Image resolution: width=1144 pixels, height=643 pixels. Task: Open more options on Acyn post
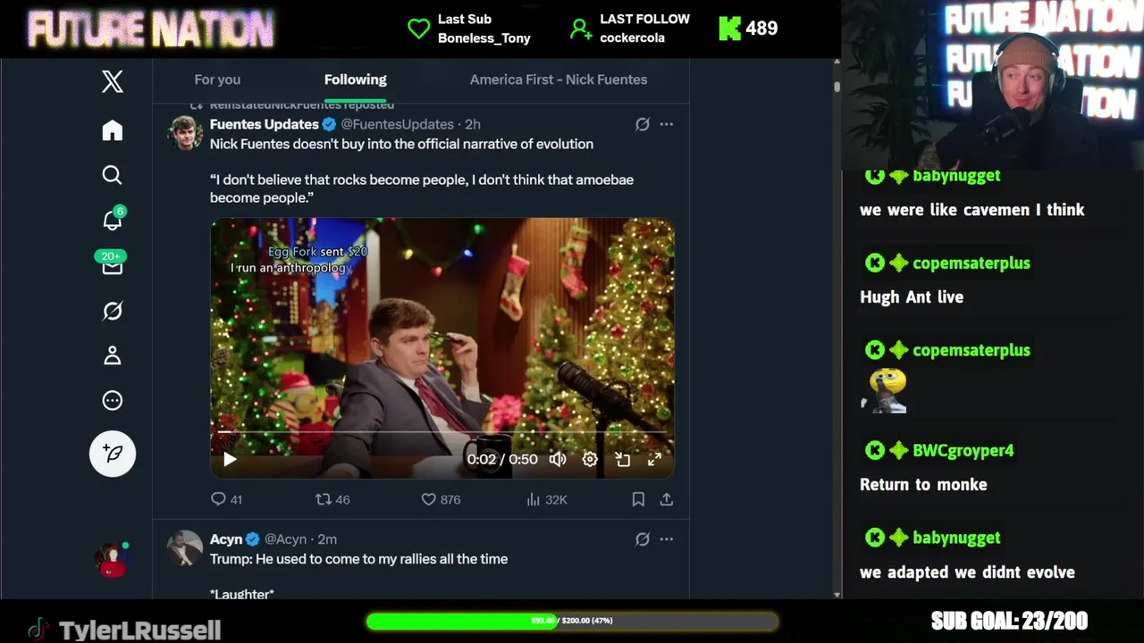(x=667, y=539)
